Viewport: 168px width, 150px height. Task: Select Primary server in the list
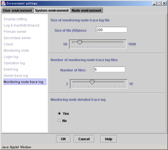point(15,32)
